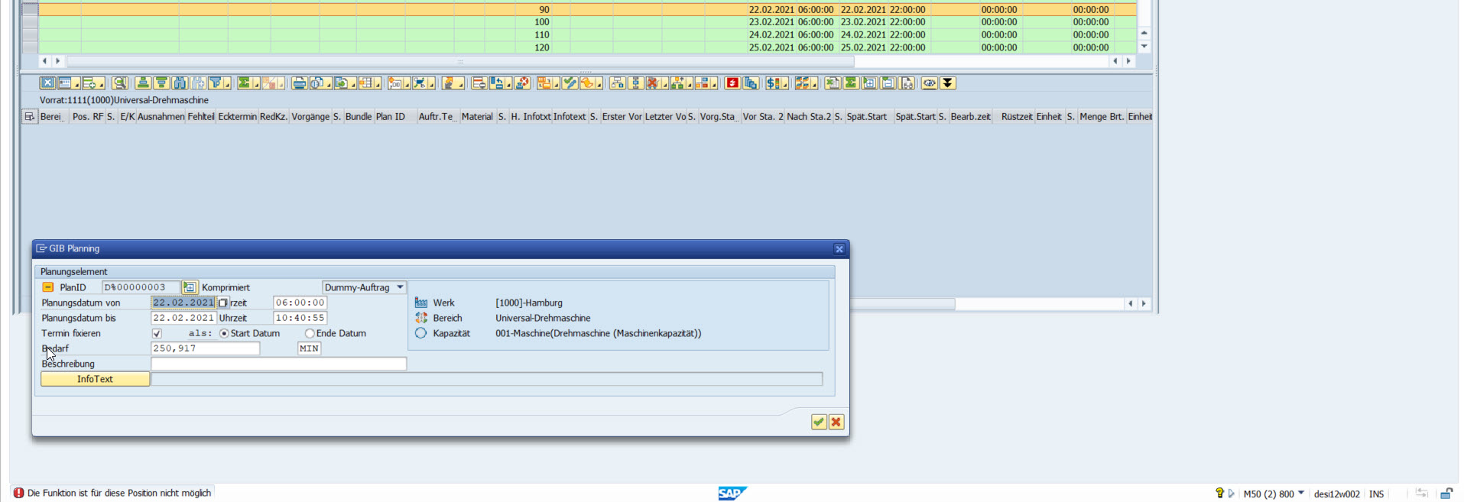Screen dimensions: 1464x502
Task: Open the filter icon dropdown arrow
Action: point(228,86)
